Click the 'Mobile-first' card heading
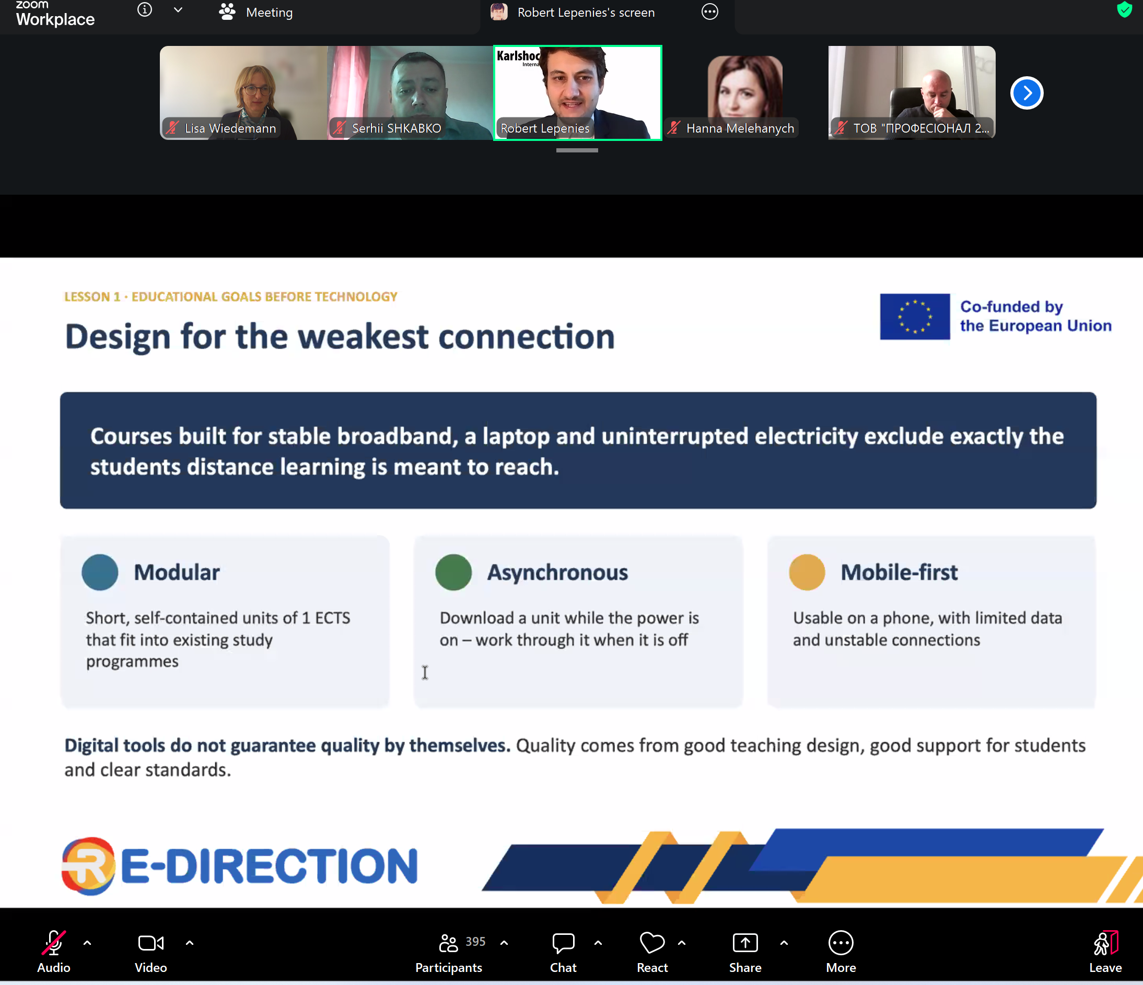 [x=899, y=572]
